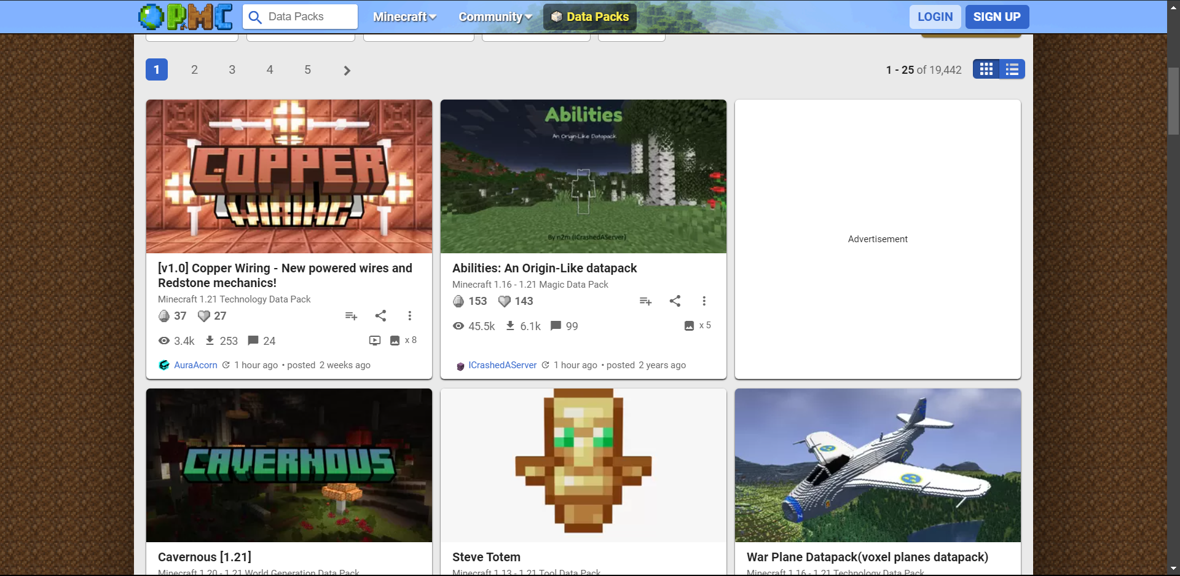This screenshot has width=1180, height=576.
Task: Add Abilities pack to collection
Action: (x=645, y=301)
